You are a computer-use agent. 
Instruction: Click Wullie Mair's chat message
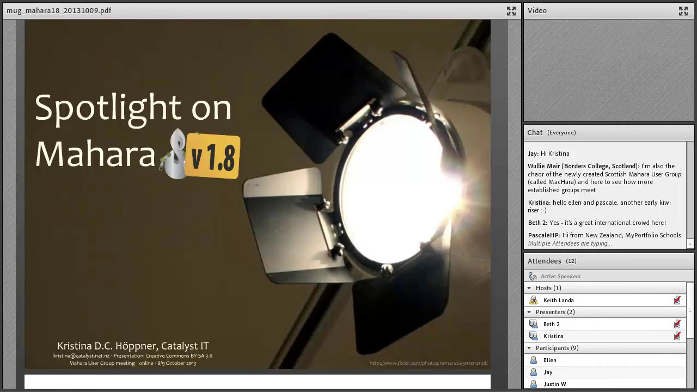point(604,178)
